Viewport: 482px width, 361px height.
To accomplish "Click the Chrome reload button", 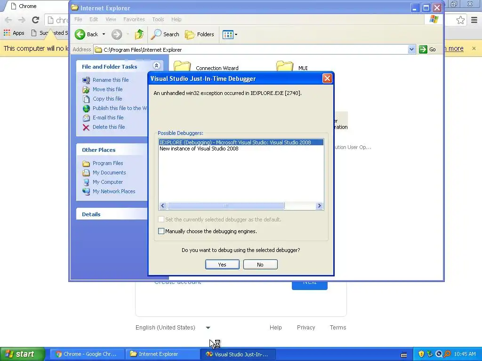I will coord(36,20).
